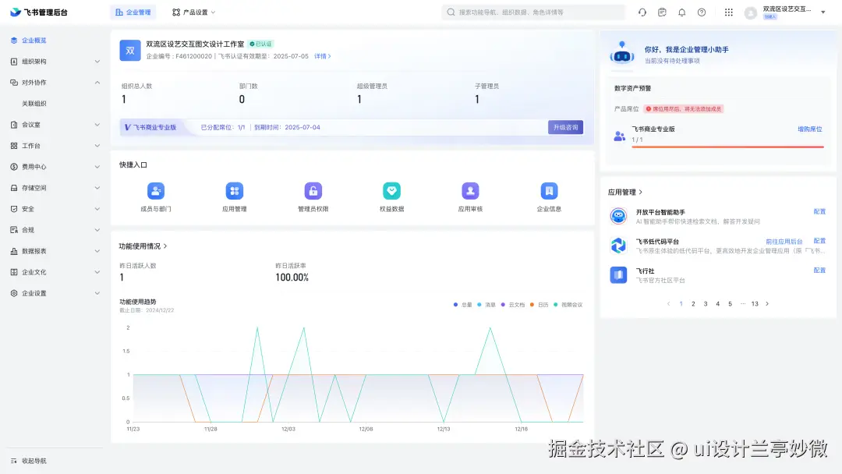Toggle the 总量 chart legend item
The height and width of the screenshot is (474, 842).
462,305
